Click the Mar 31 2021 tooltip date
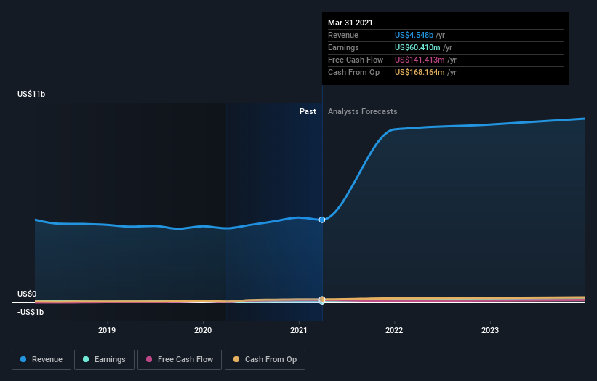The height and width of the screenshot is (381, 597). [x=350, y=23]
